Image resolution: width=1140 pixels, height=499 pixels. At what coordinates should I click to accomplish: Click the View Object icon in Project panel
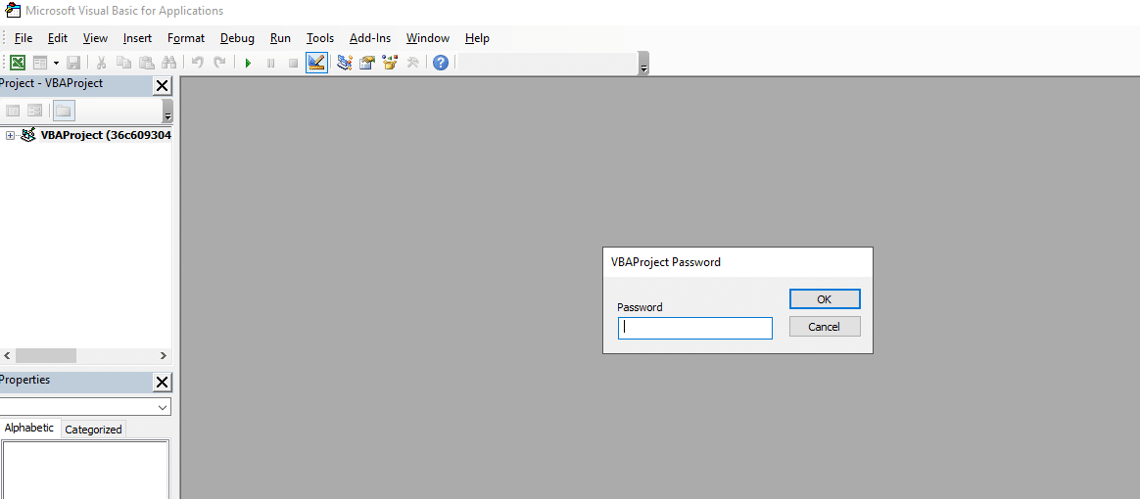coord(35,112)
